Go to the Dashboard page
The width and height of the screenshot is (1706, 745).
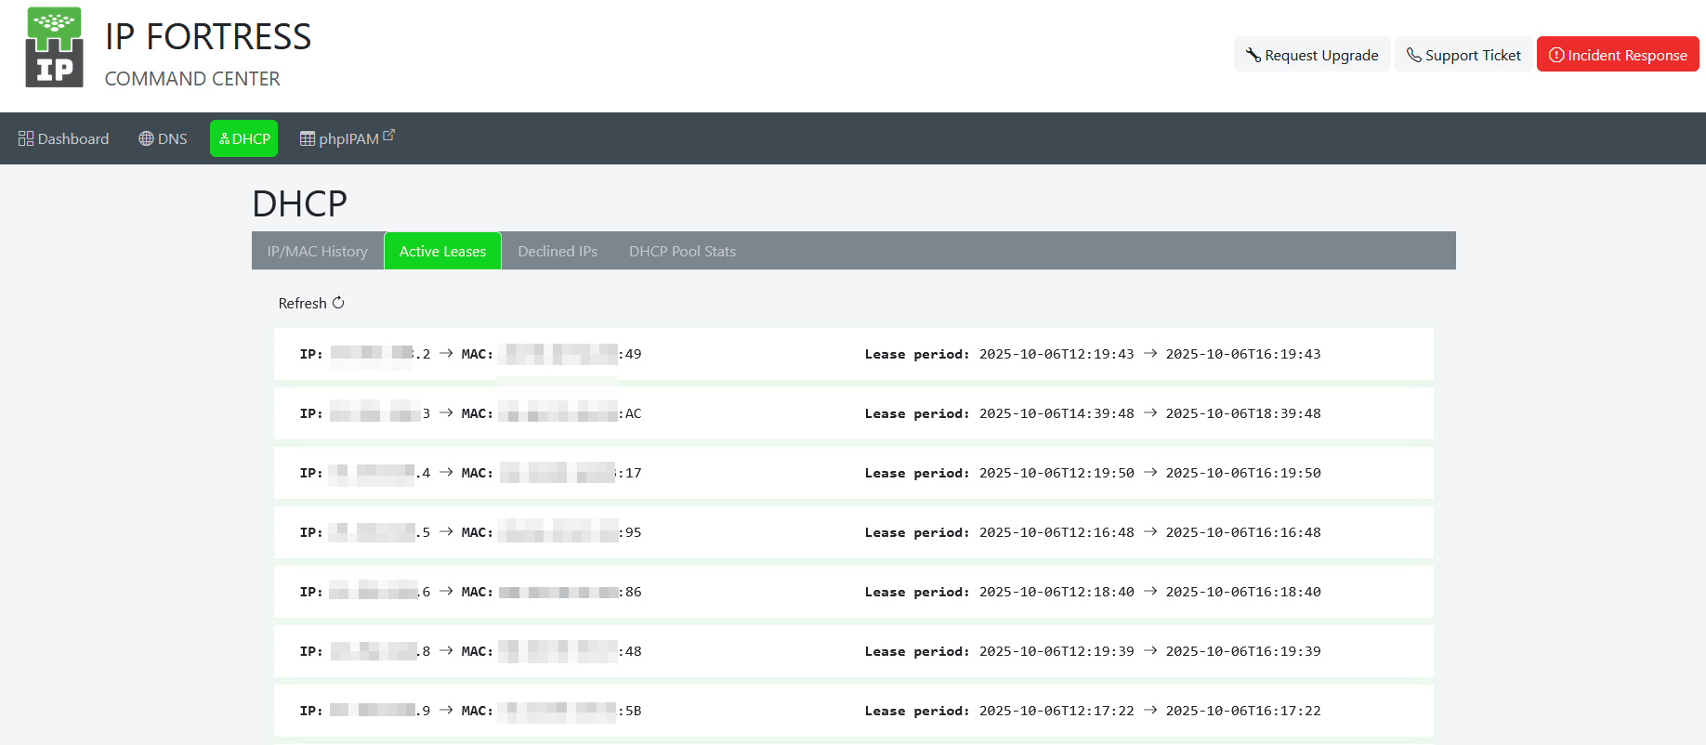63,138
